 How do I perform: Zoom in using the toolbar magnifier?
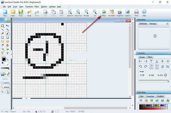tap(70, 13)
